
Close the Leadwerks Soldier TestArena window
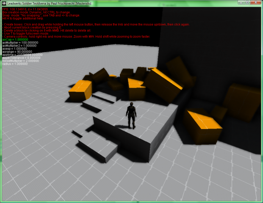(256, 3)
